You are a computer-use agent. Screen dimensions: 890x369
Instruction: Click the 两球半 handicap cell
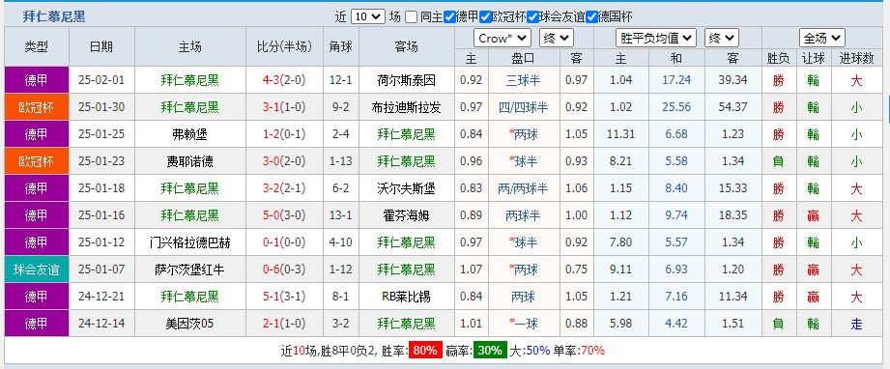click(523, 215)
